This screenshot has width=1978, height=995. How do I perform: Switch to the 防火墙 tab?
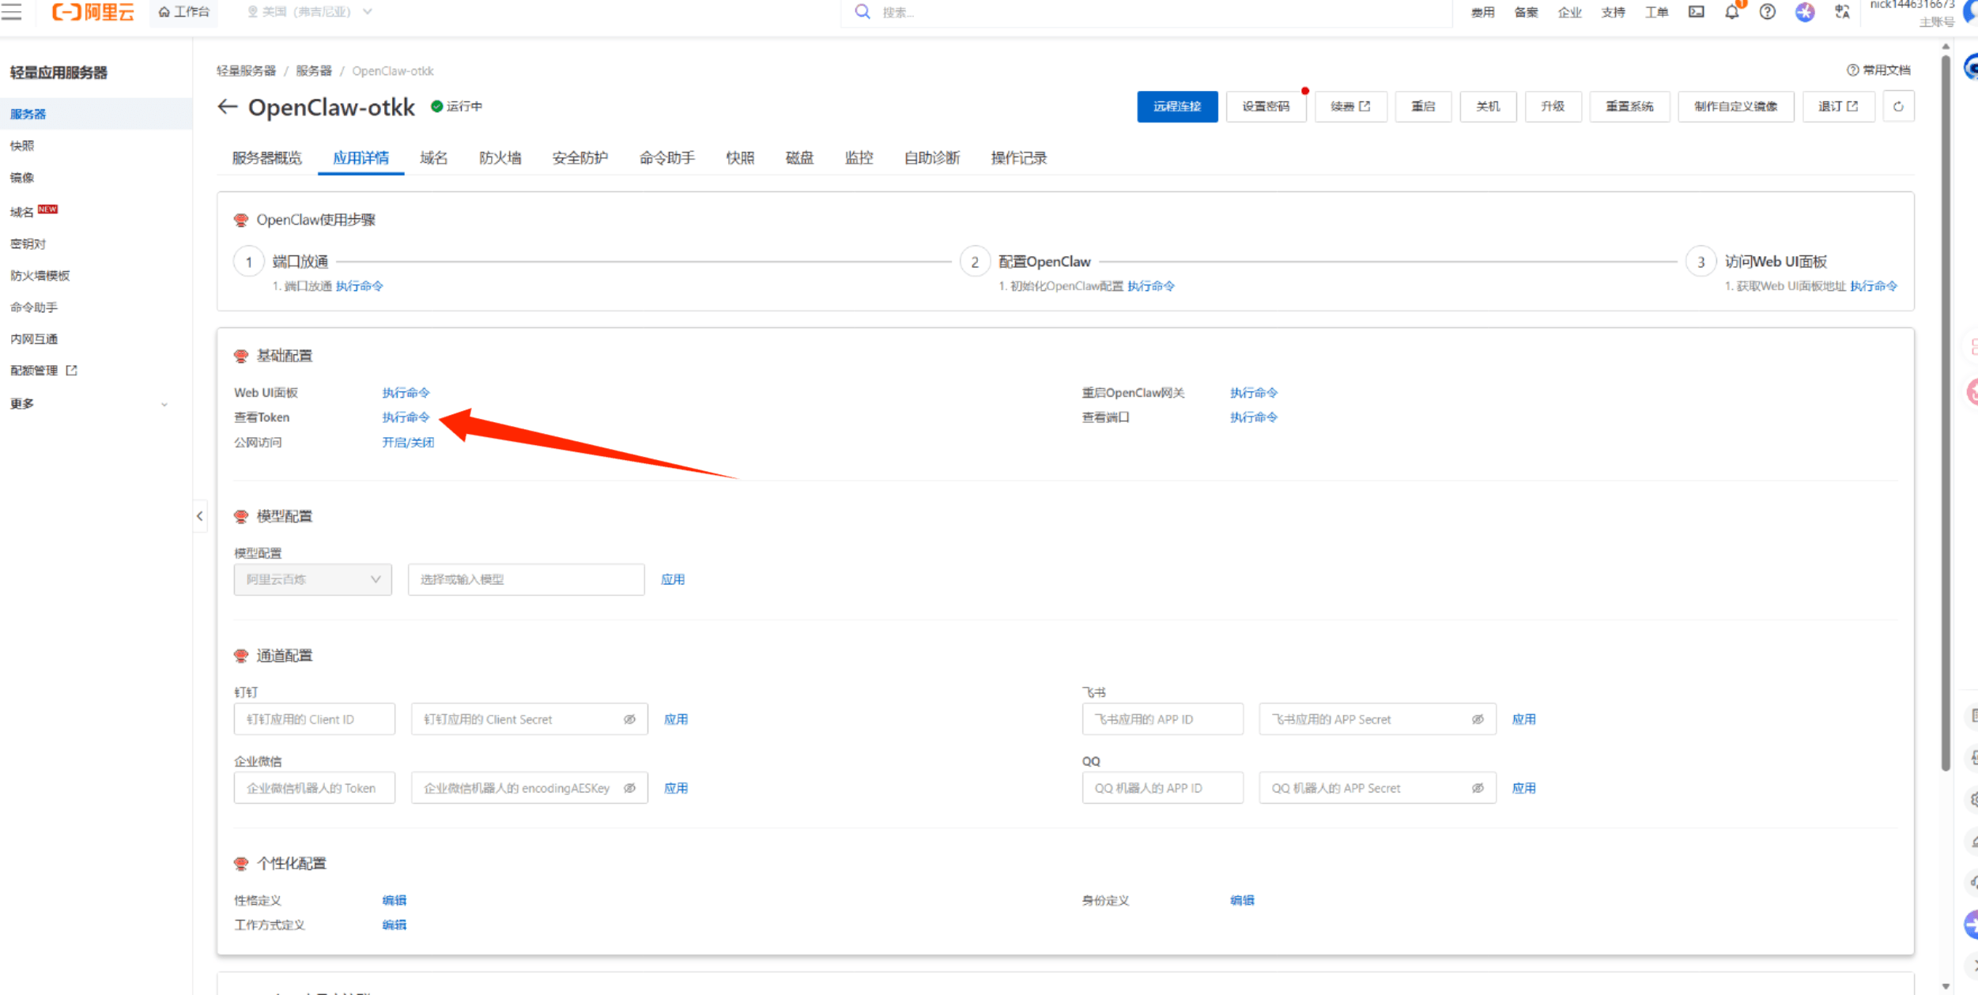[x=500, y=158]
